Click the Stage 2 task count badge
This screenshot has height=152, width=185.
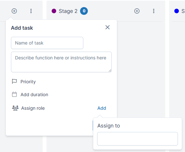coord(84,11)
